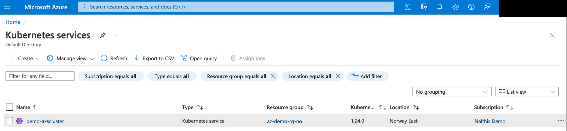Open the Nalthis Demo subscription
Screen dimensions: 567x131
(x=490, y=121)
